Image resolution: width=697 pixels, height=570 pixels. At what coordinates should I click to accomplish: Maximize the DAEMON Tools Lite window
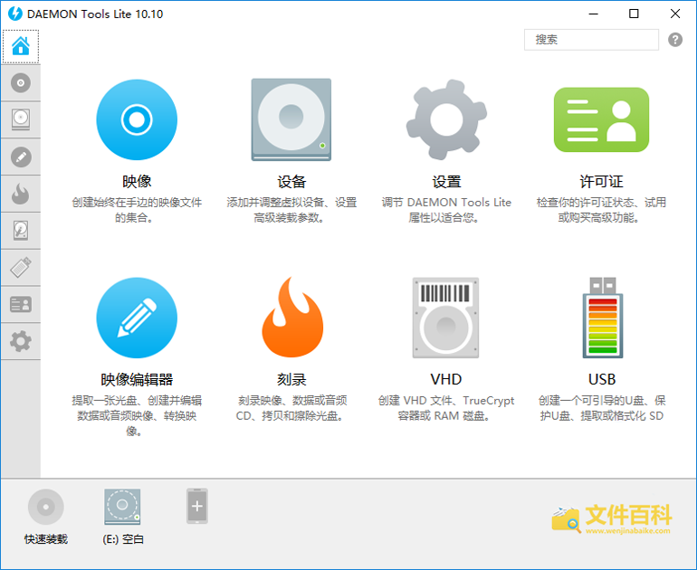click(634, 14)
